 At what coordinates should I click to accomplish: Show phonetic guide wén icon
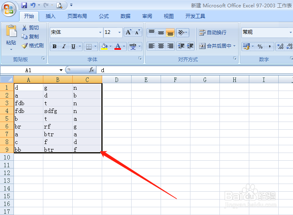coord(133,46)
